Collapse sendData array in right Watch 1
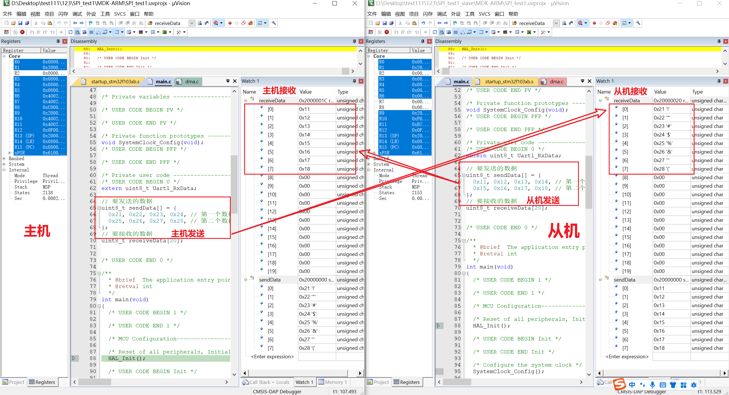The image size is (729, 395). [600, 280]
